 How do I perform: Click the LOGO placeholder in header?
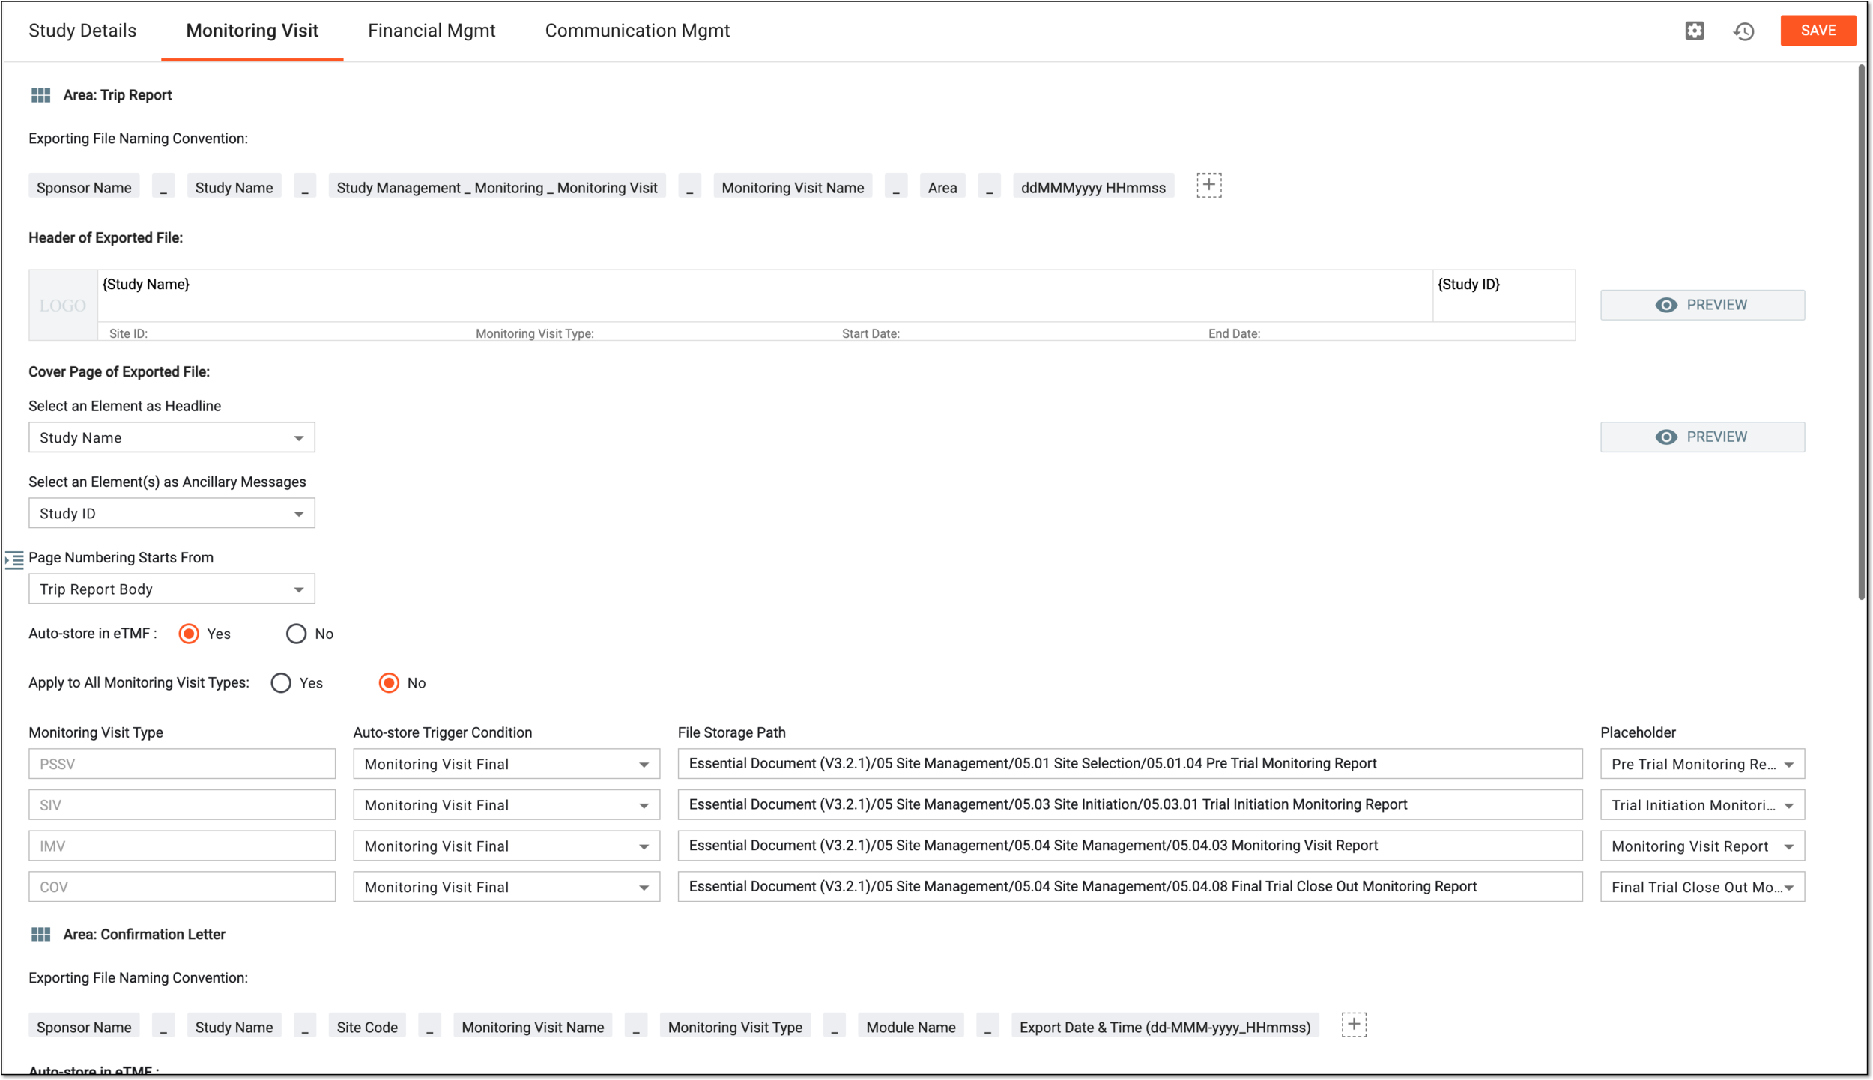(x=63, y=306)
